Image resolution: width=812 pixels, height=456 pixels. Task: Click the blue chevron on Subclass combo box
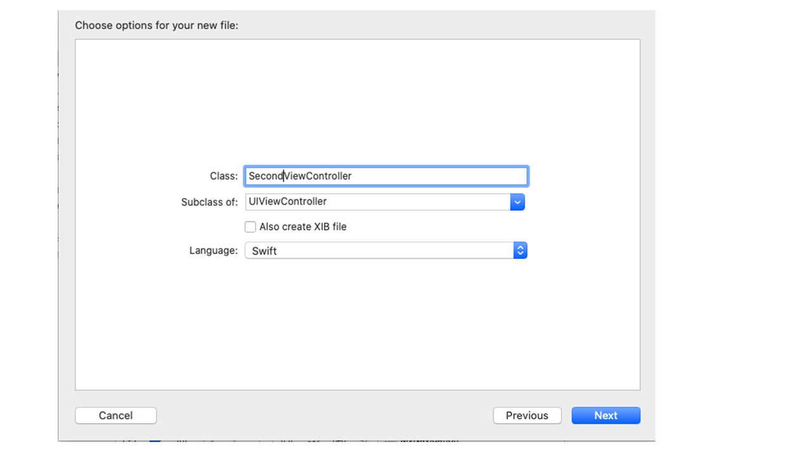(517, 202)
